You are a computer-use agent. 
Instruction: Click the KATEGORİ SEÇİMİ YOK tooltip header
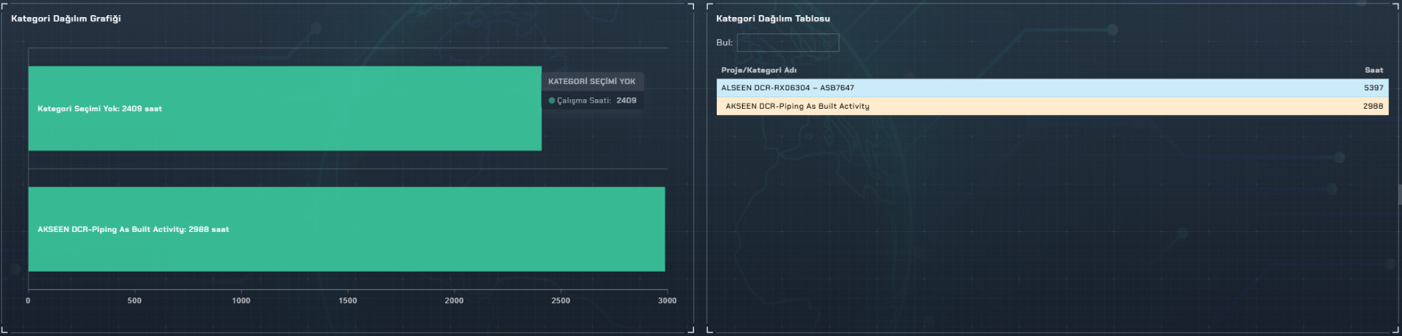point(591,81)
